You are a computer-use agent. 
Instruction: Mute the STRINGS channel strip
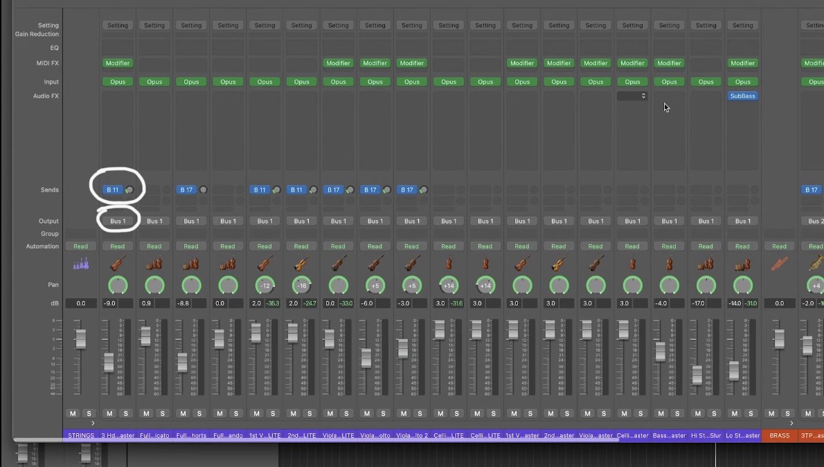tap(73, 414)
